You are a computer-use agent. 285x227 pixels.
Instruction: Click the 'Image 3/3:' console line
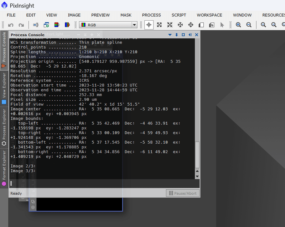pyautogui.click(x=23, y=171)
